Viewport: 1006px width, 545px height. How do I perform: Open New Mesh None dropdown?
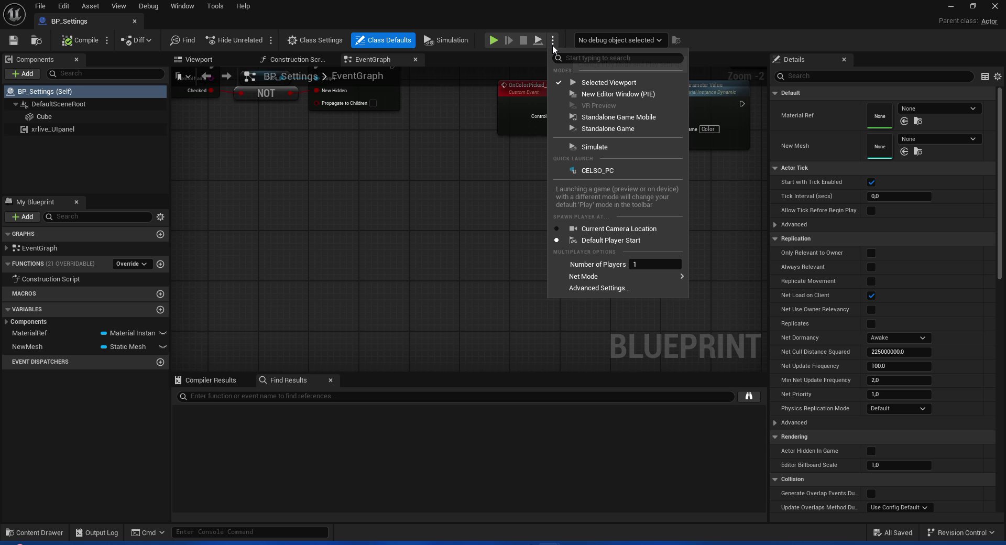[x=939, y=139]
